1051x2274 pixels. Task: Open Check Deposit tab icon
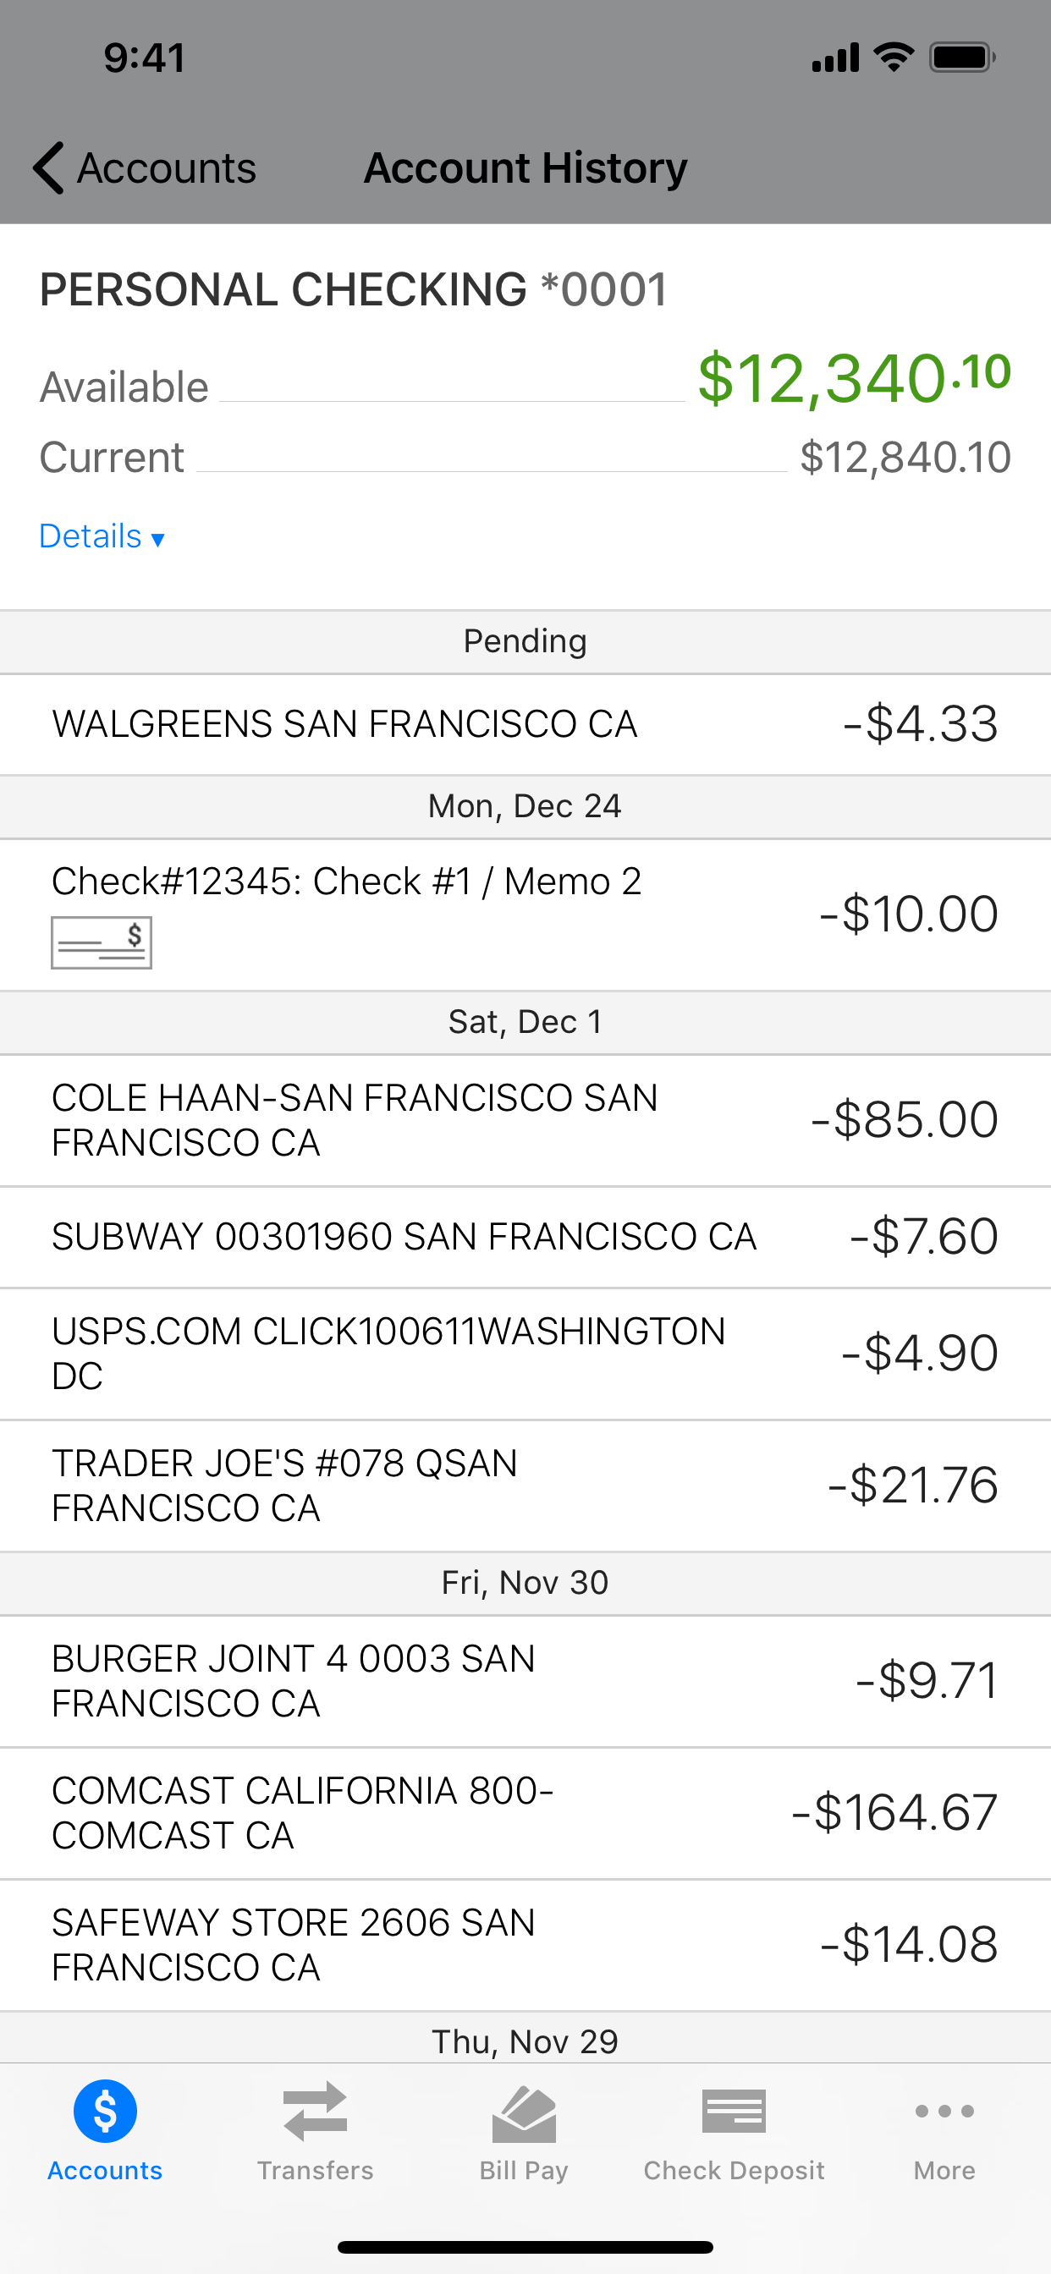734,2111
